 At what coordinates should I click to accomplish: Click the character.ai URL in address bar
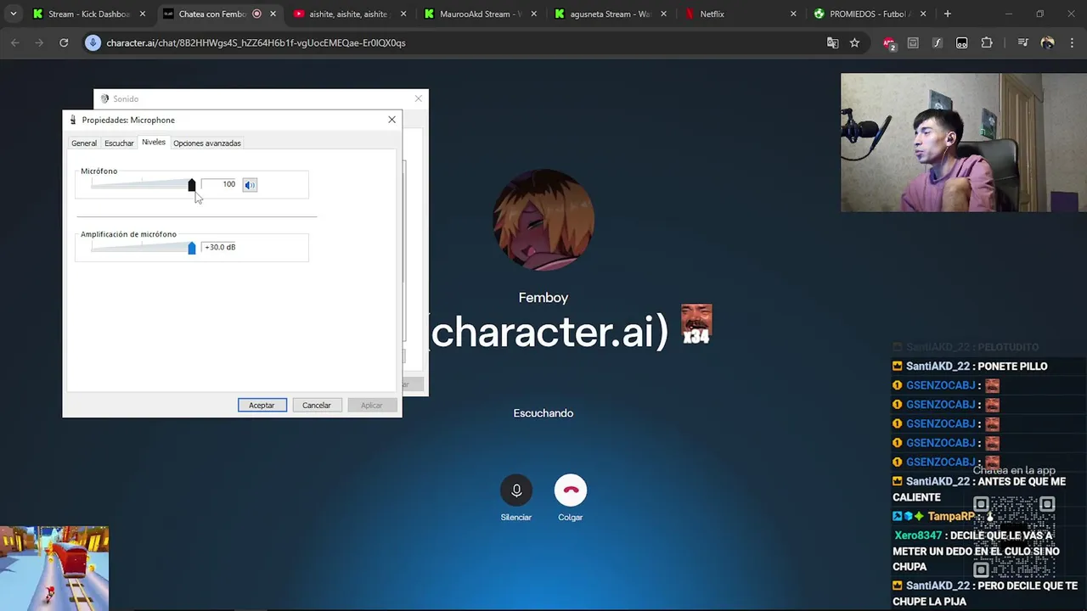pos(256,42)
